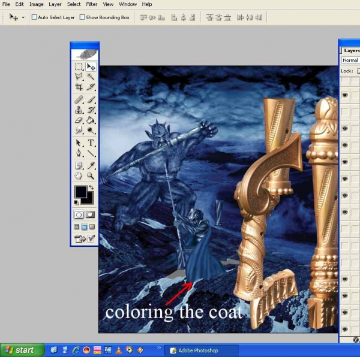Open the Filter menu
360x357 pixels.
(x=92, y=4)
